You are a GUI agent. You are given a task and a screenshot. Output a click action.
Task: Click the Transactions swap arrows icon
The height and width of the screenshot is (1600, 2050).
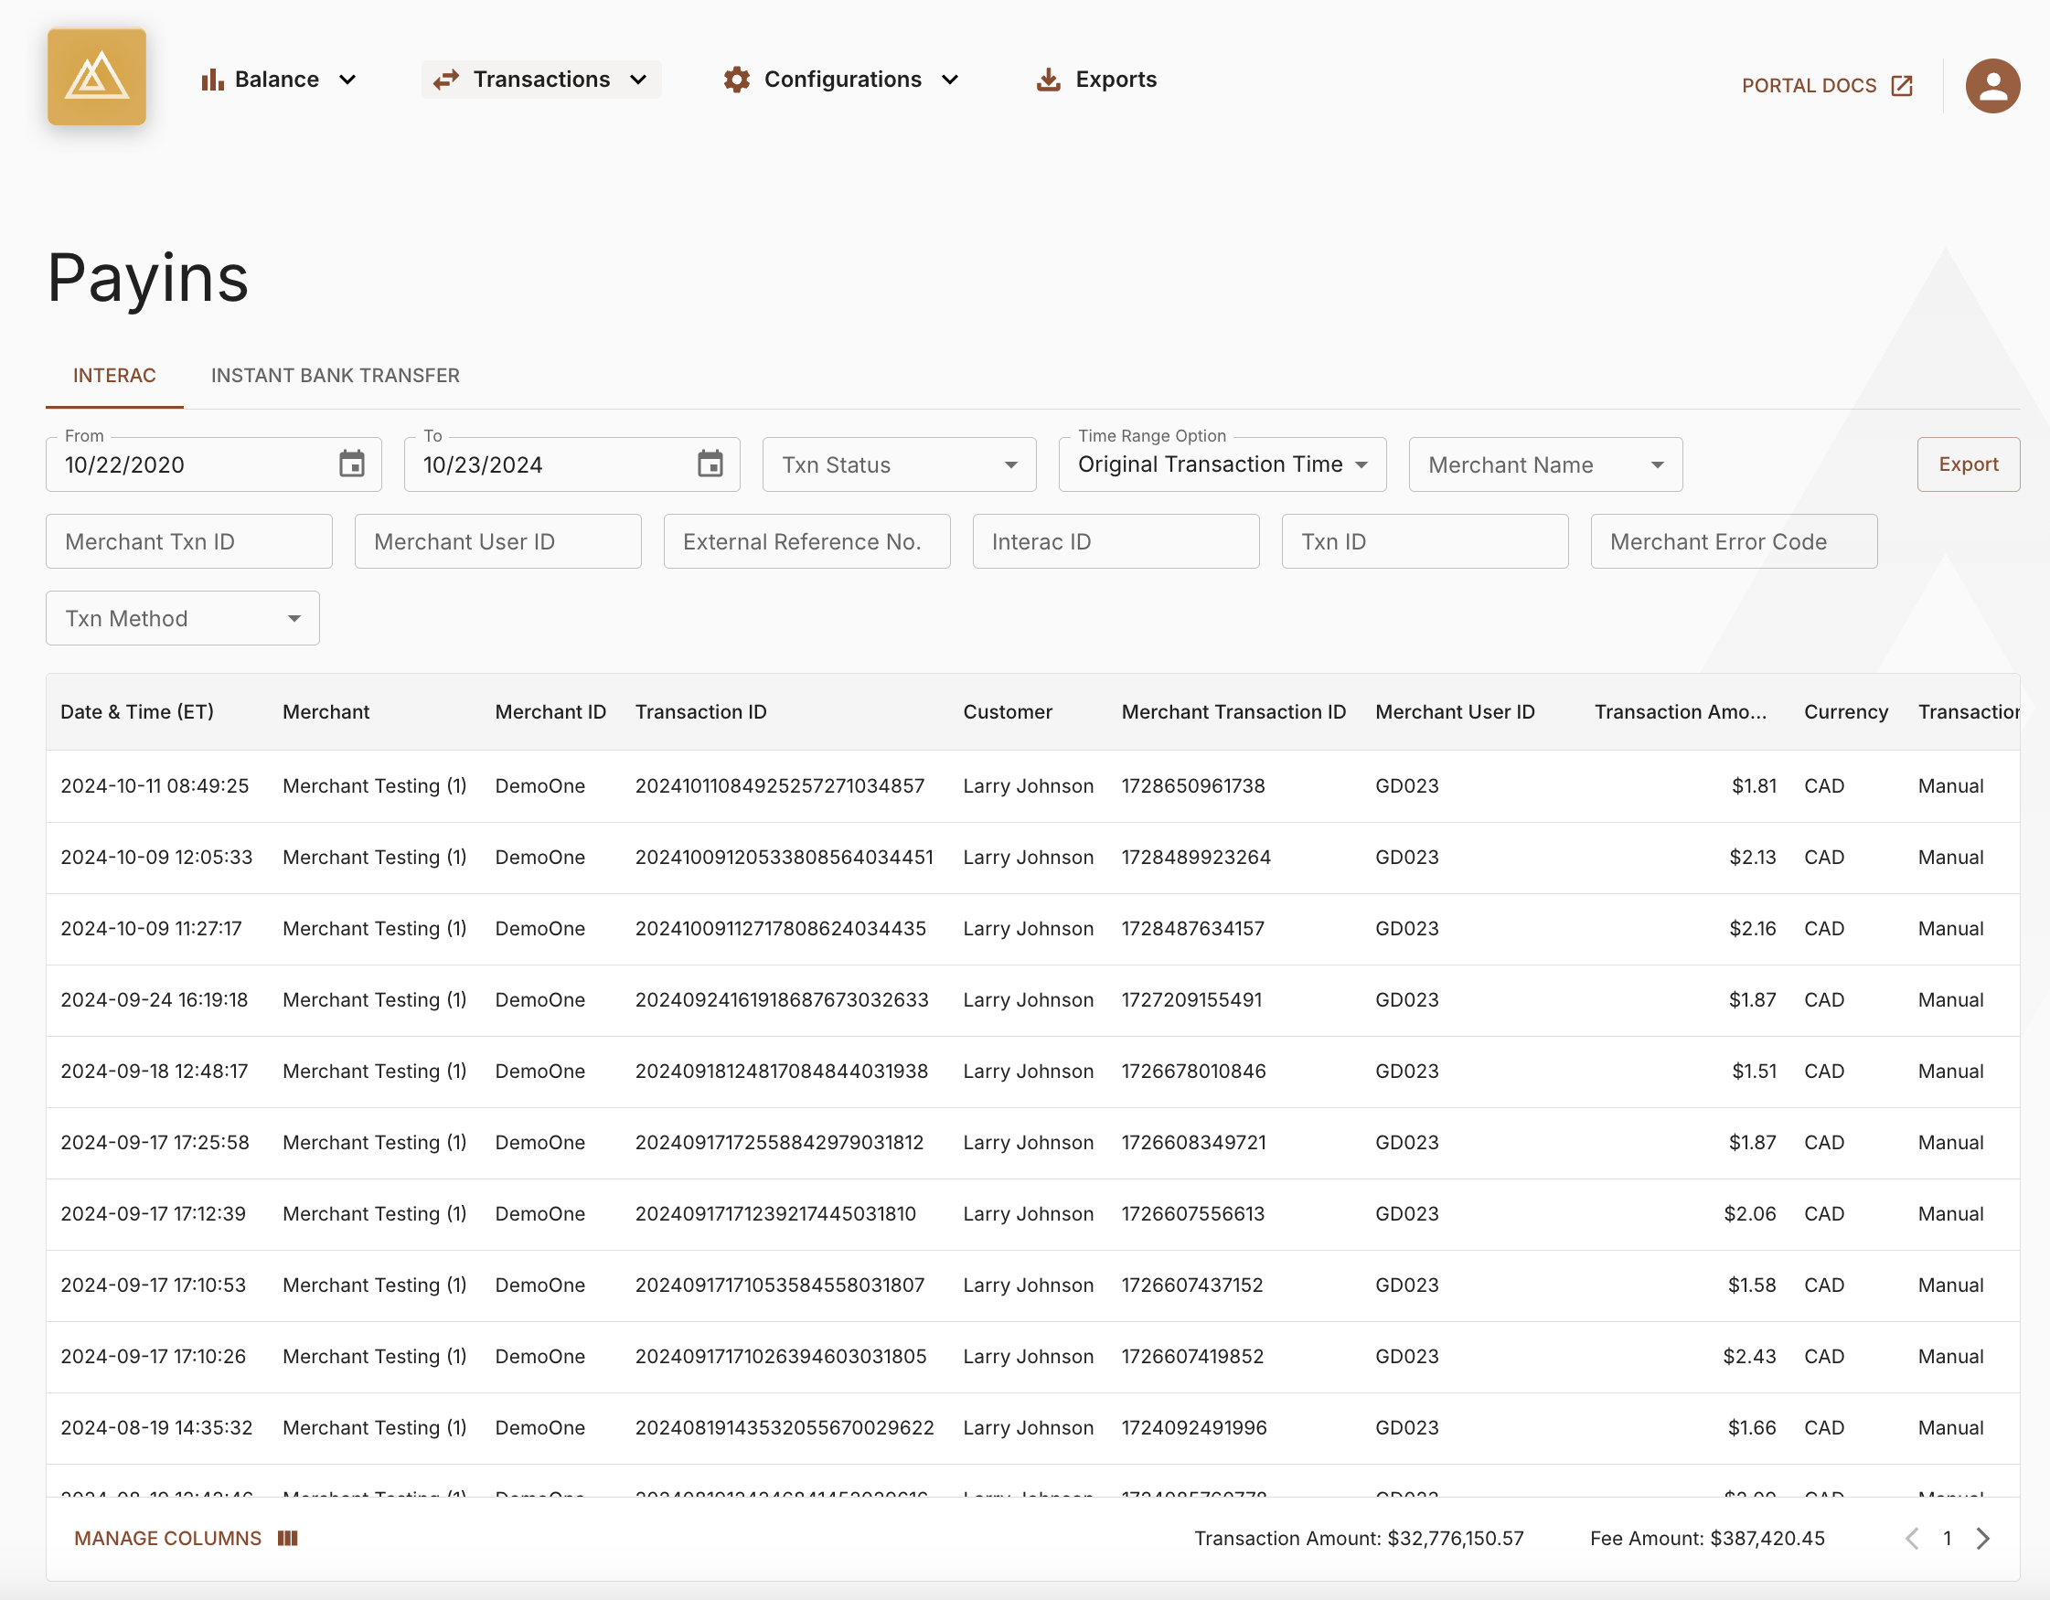pos(446,80)
